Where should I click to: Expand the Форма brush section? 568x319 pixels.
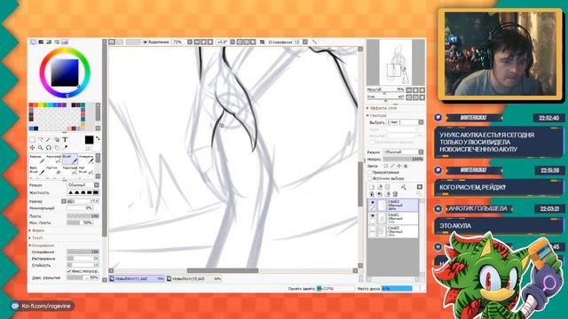37,230
